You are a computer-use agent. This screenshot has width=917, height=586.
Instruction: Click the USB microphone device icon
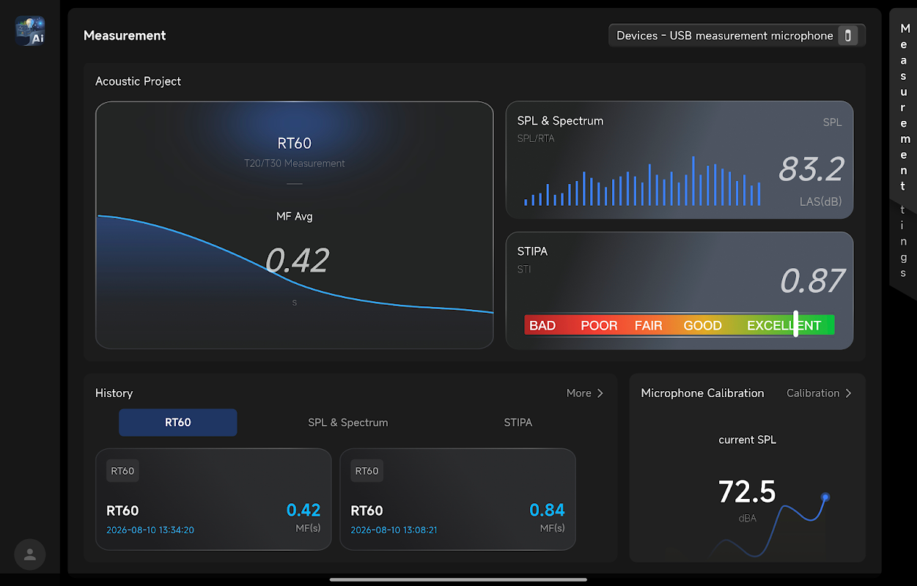[x=848, y=35]
